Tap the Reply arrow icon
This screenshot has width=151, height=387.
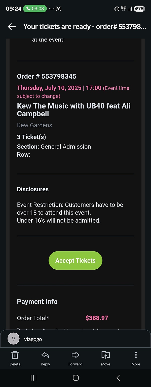pos(45,355)
